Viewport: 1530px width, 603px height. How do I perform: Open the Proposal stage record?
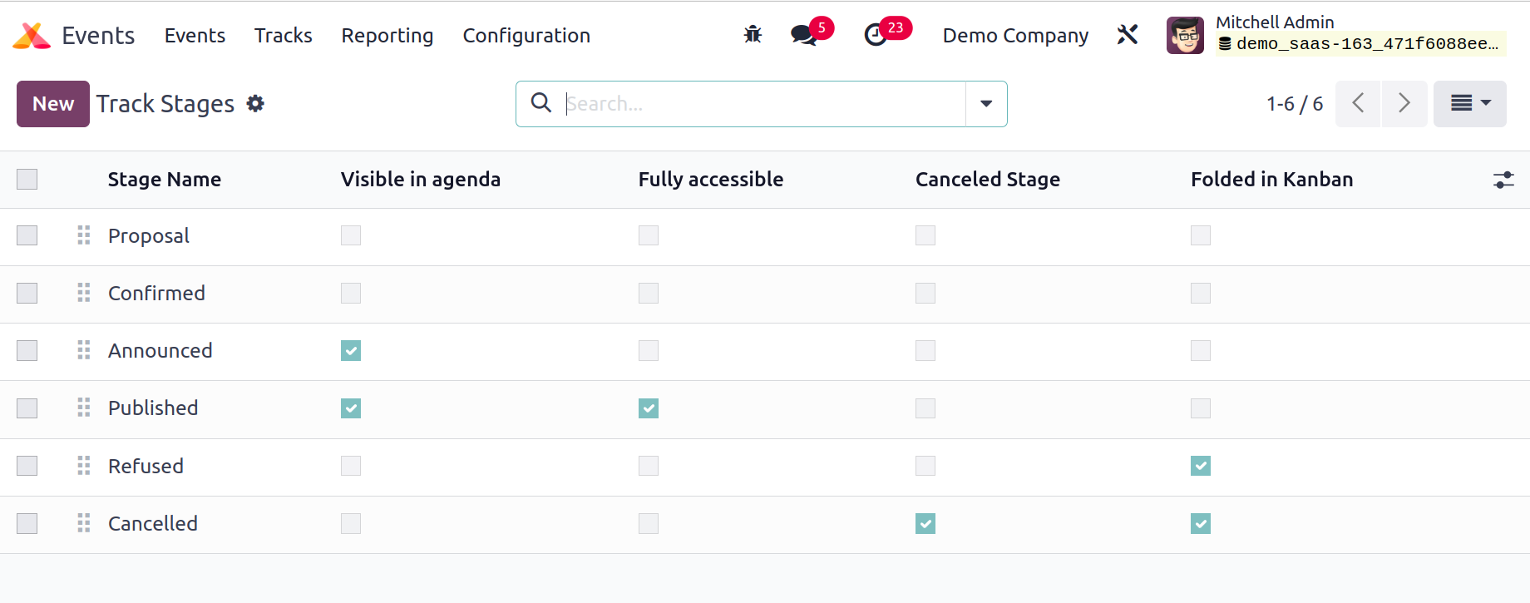click(x=149, y=236)
